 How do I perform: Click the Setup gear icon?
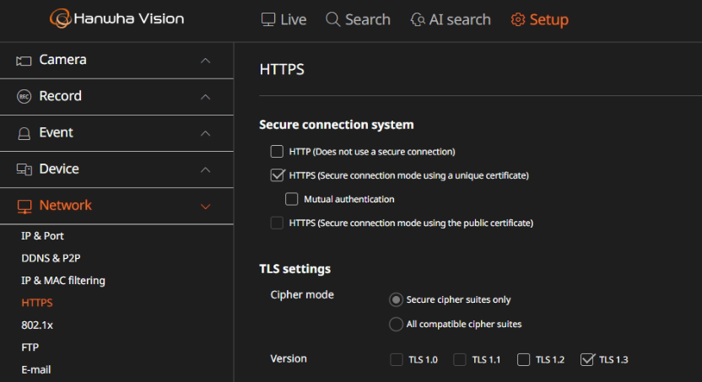pos(518,19)
